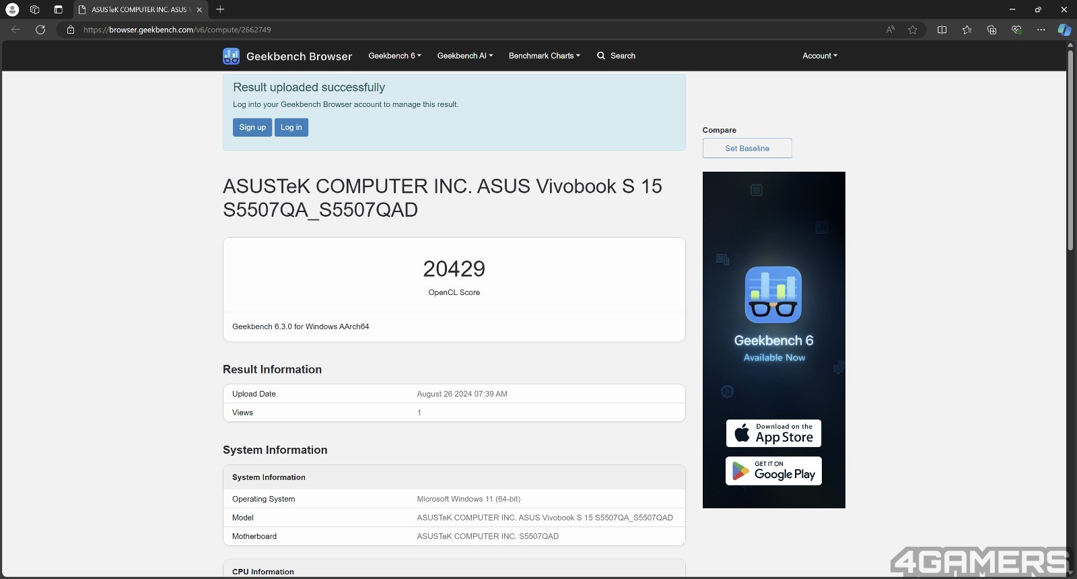Open tab actions menu icon
1077x579 pixels.
point(58,9)
